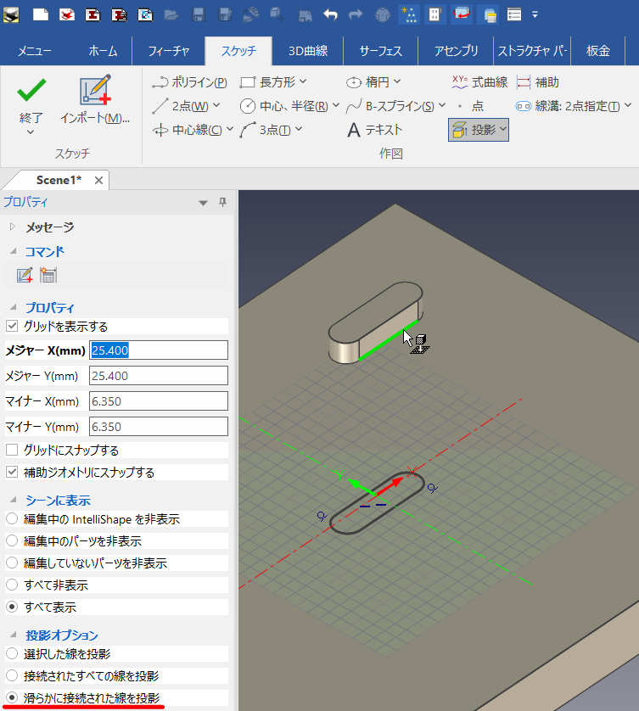This screenshot has height=711, width=639.
Task: Click the インポート sketch import icon
Action: click(94, 92)
